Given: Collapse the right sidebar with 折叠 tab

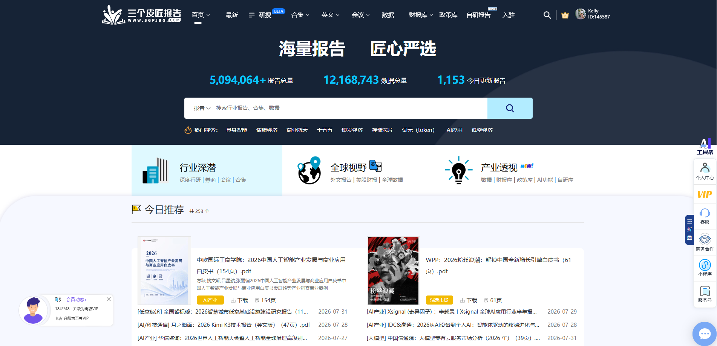Looking at the screenshot, I should click(x=689, y=230).
